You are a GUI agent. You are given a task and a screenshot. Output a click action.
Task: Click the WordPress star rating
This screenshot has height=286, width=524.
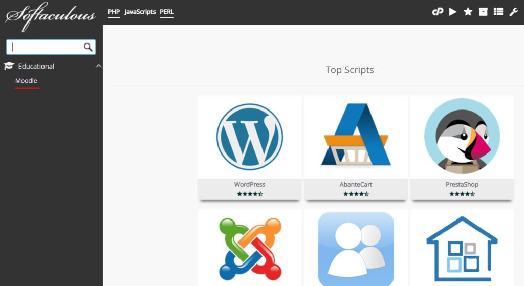coord(250,194)
